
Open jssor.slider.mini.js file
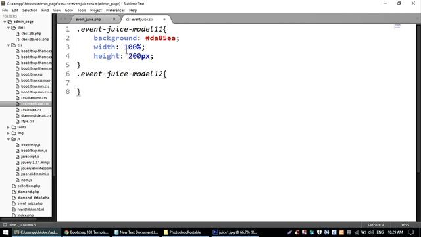pos(35,174)
